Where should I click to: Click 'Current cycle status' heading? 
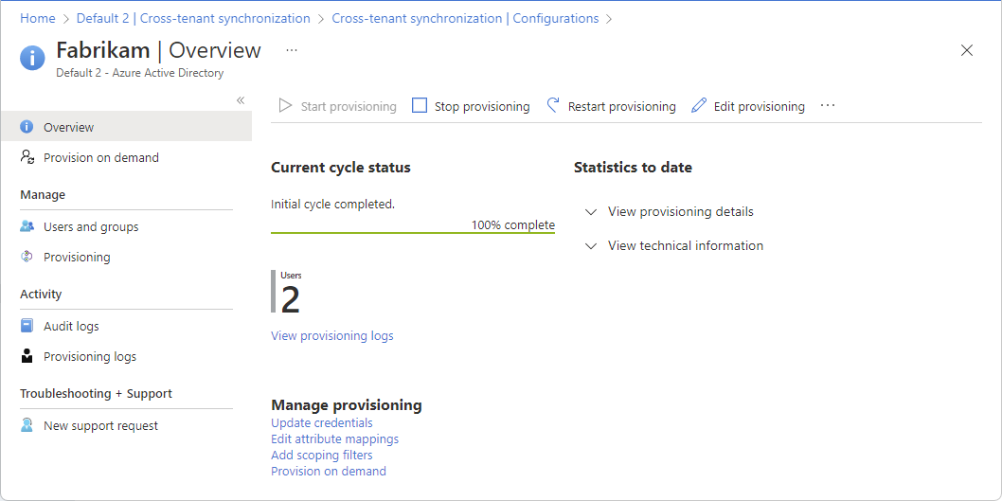pos(341,168)
